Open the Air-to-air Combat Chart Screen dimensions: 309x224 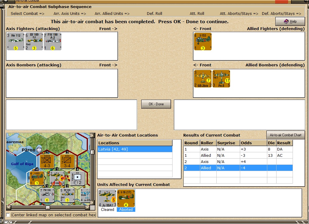pos(285,135)
